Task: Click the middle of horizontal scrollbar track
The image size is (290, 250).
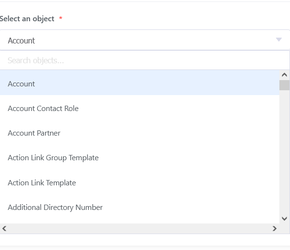Action: click(140, 228)
